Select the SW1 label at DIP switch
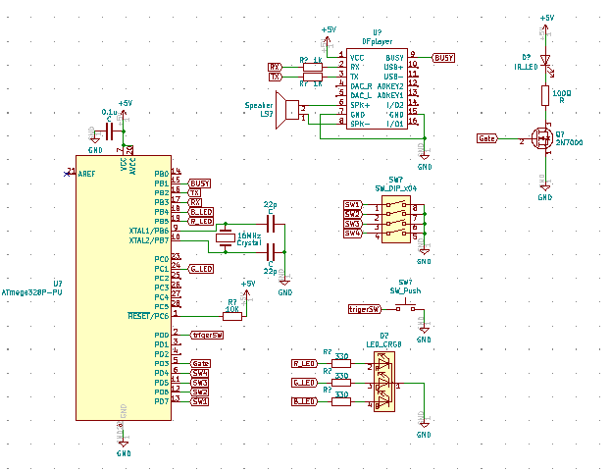The width and height of the screenshot is (610, 471). click(352, 204)
